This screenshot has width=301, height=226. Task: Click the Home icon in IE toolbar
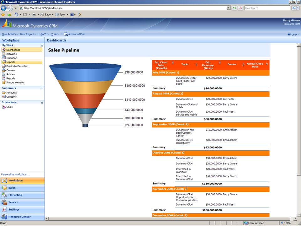(x=17, y=15)
